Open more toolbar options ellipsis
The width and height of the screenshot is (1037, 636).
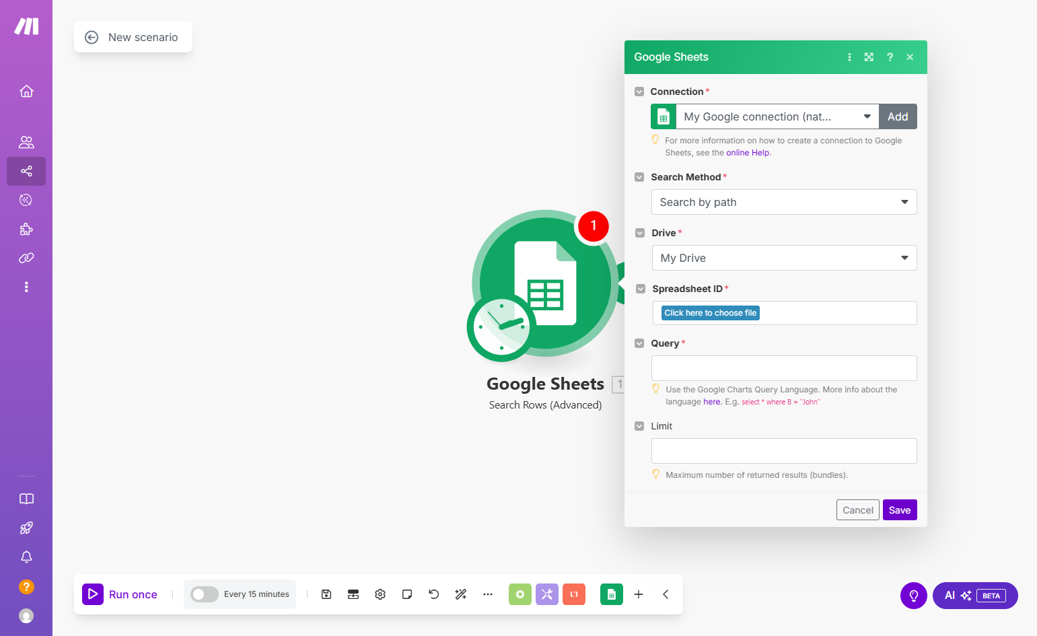pyautogui.click(x=488, y=594)
